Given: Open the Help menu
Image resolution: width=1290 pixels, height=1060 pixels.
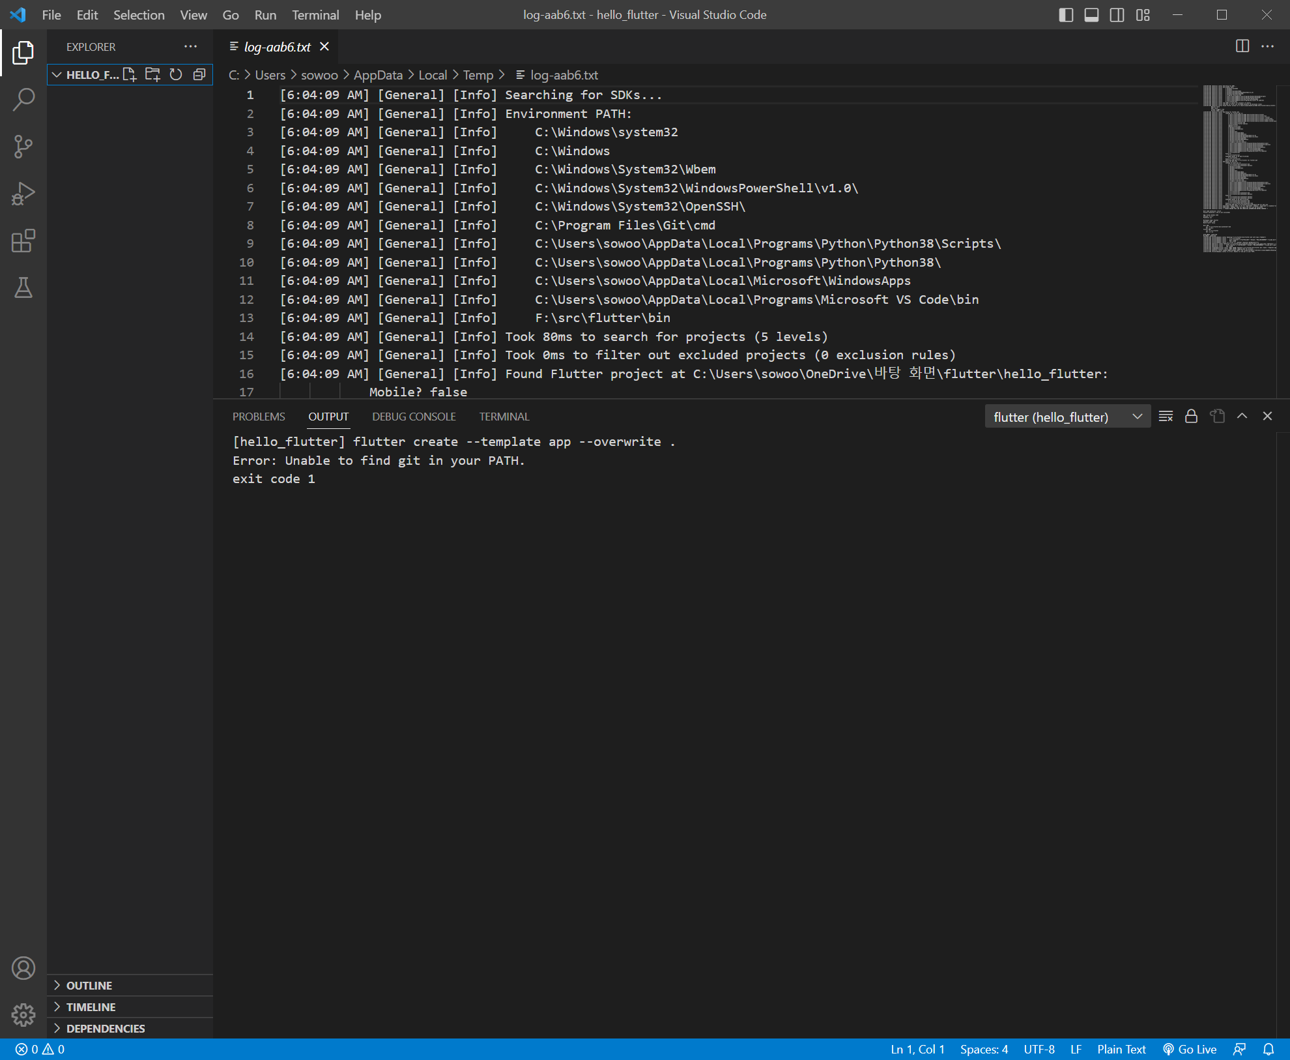Looking at the screenshot, I should [x=368, y=14].
